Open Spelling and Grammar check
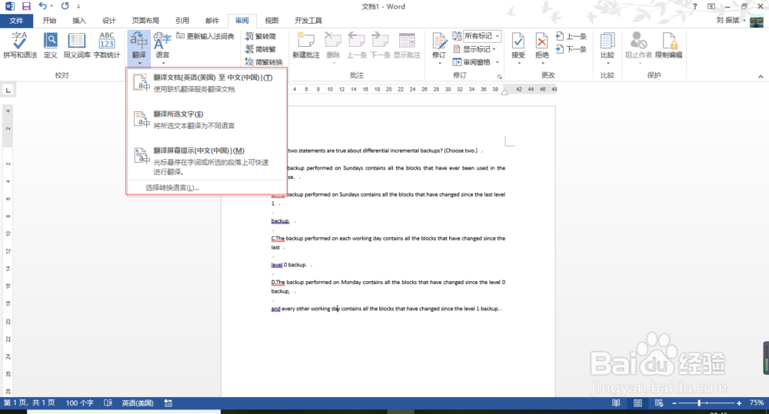Image resolution: width=769 pixels, height=414 pixels. [20, 45]
